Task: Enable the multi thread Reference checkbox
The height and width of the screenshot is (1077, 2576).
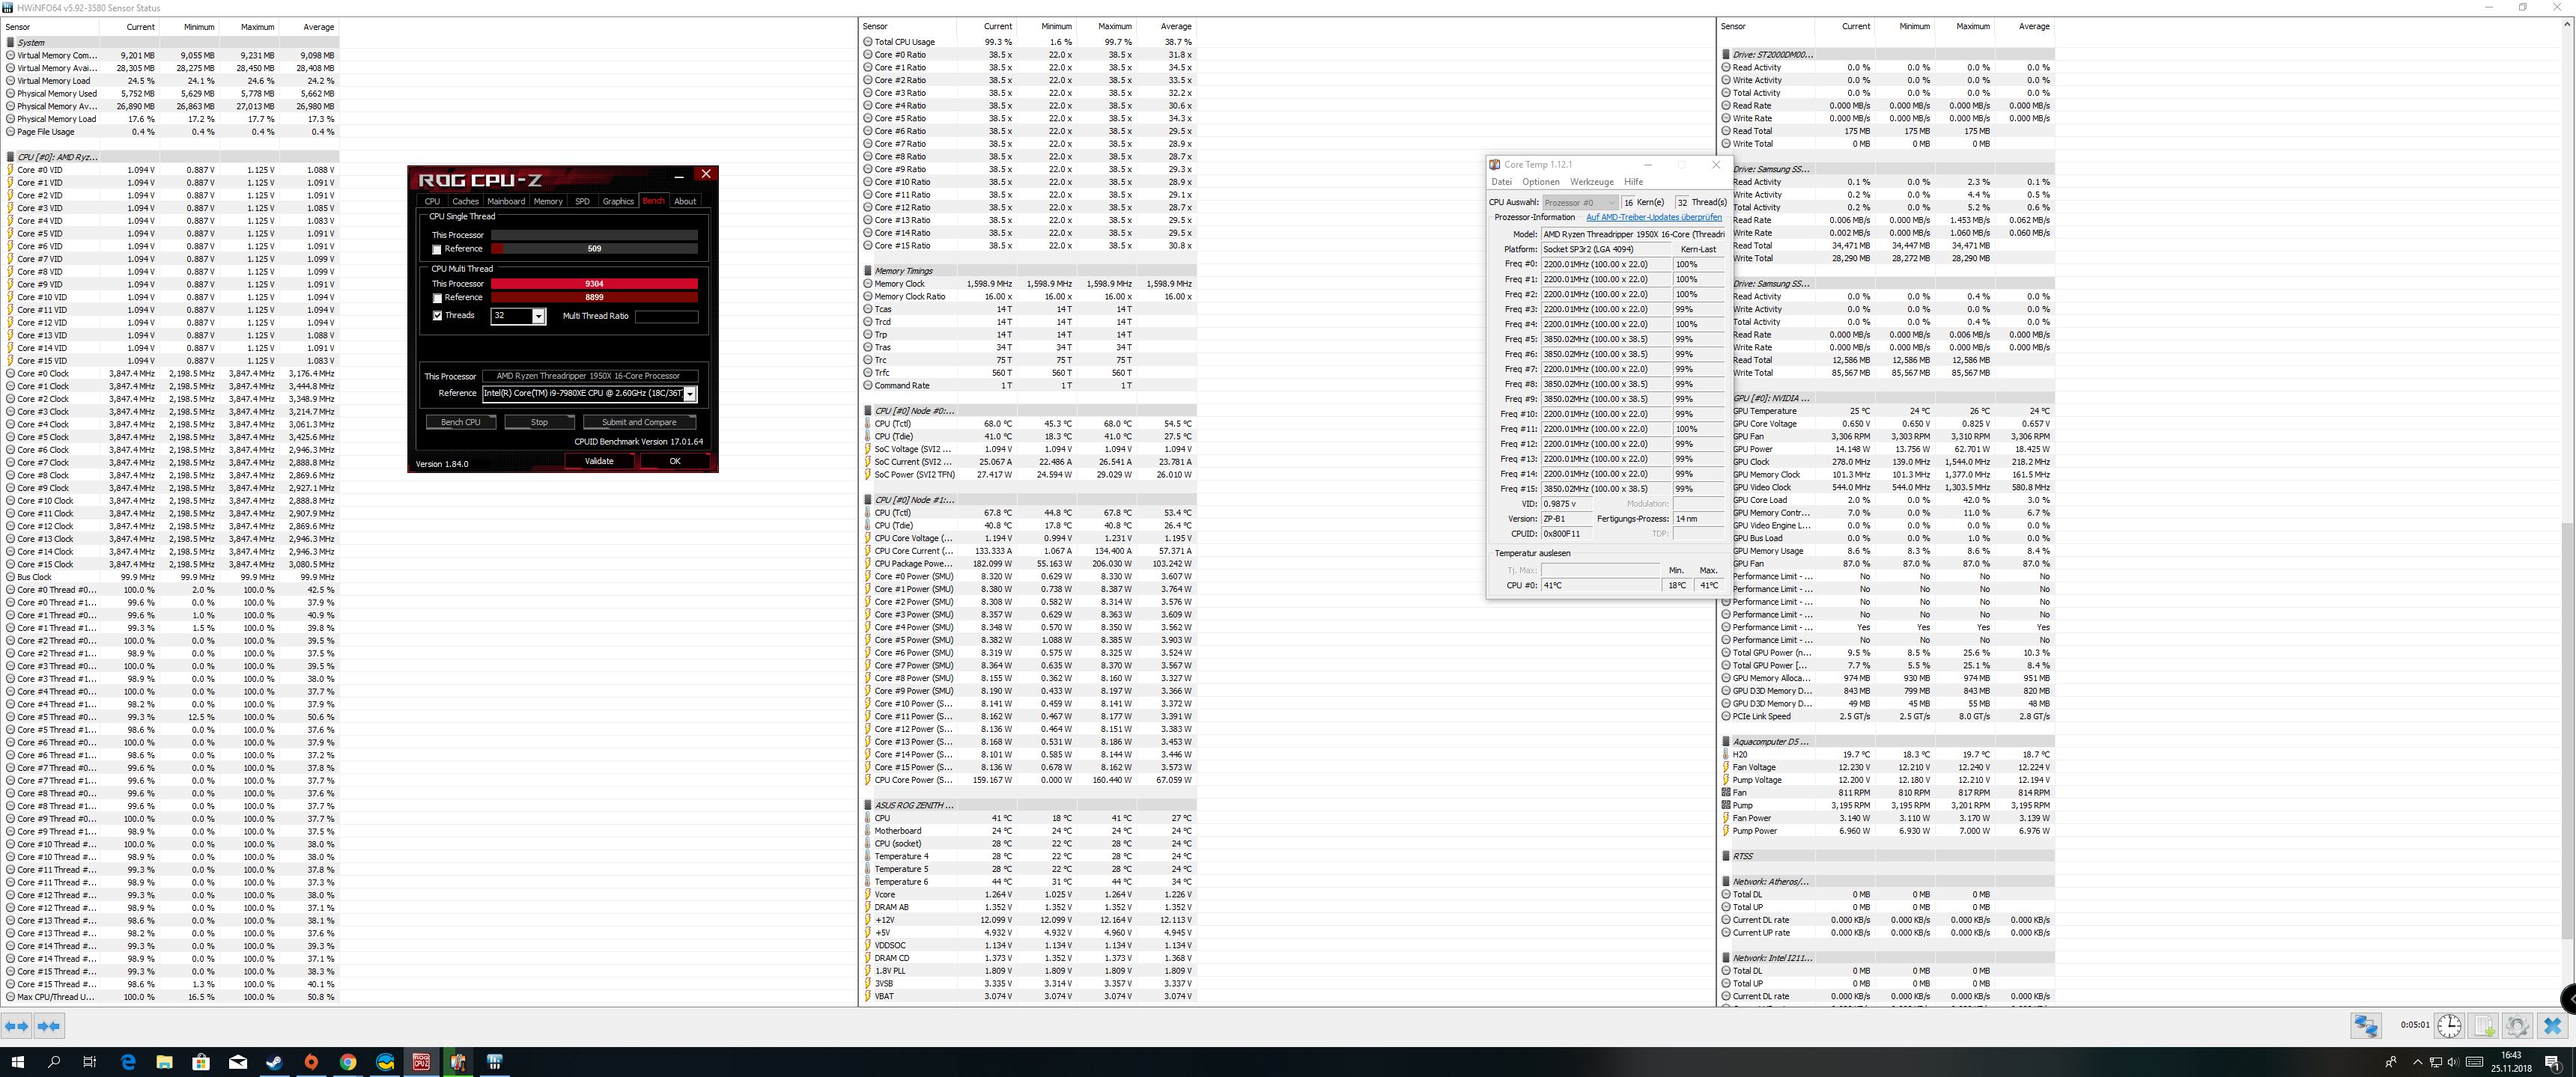Action: pyautogui.click(x=437, y=298)
